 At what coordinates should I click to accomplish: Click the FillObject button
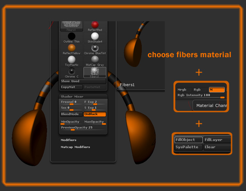click(x=188, y=140)
